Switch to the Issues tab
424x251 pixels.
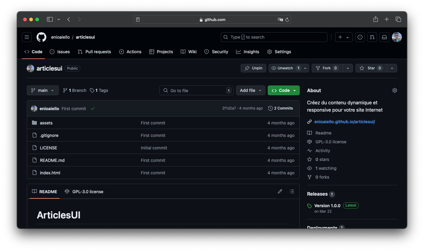60,52
